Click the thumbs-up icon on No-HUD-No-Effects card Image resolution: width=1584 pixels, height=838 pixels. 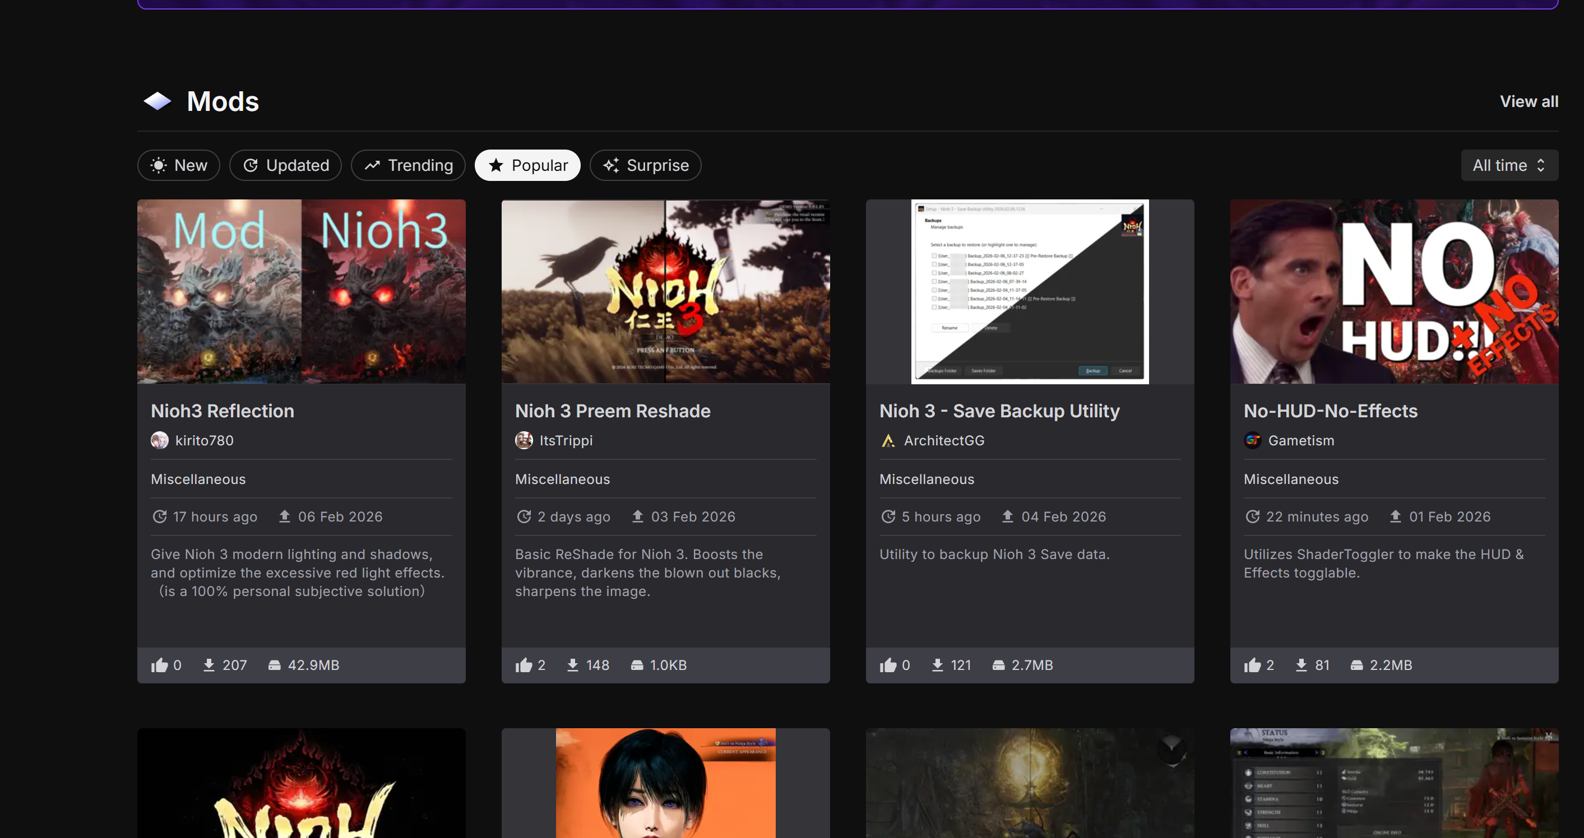pyautogui.click(x=1253, y=665)
